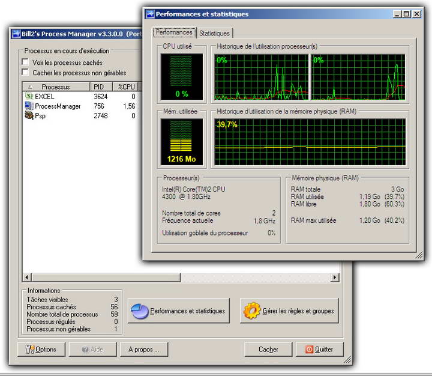The height and width of the screenshot is (376, 432).
Task: Select the Performances tab
Action: (174, 32)
